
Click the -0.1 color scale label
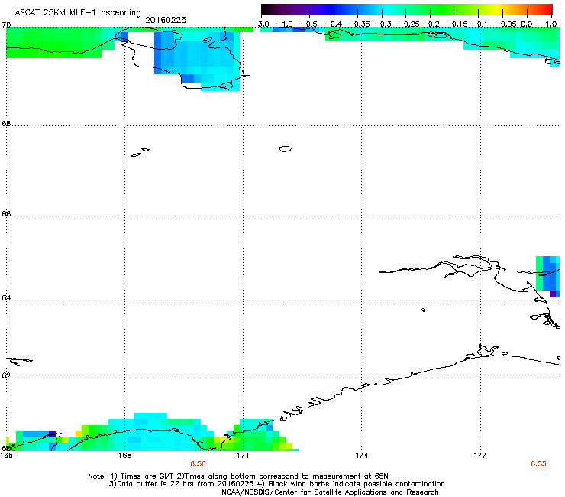pos(479,24)
